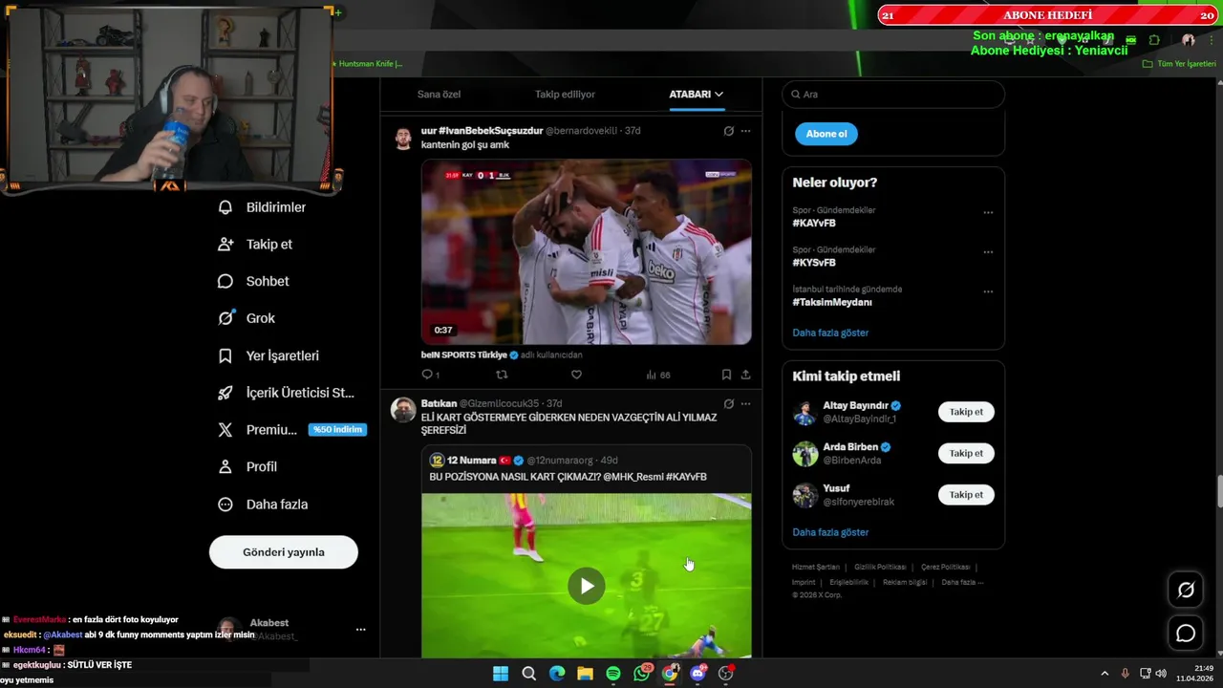Open Hizmet Şartları footer link
The image size is (1223, 688).
(x=816, y=567)
